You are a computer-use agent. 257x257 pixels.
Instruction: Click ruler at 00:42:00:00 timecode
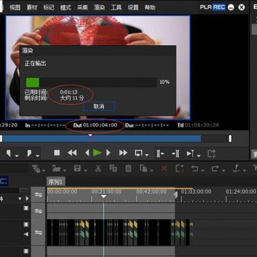click(152, 191)
